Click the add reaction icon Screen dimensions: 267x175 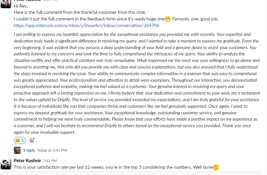[32, 140]
